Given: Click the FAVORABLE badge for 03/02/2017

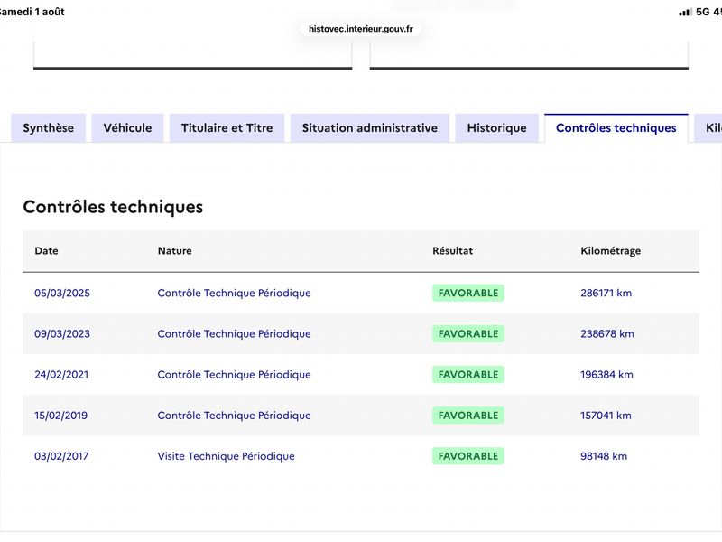Looking at the screenshot, I should click(x=468, y=456).
